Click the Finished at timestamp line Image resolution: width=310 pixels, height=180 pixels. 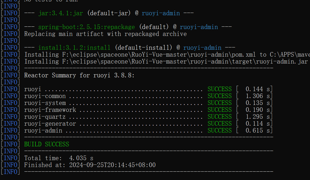pos(90,165)
